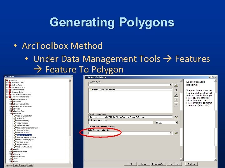The image size is (225, 168).
Task: Browse for Label Features folder icon
Action: 176,133
